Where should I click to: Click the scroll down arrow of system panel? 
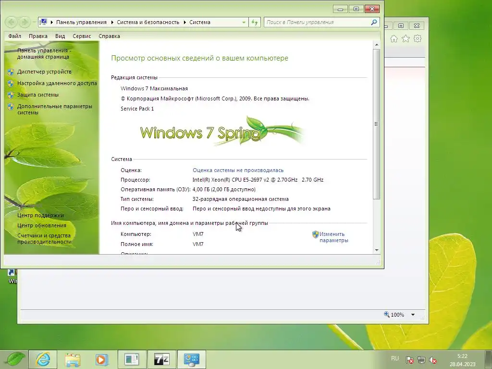(x=377, y=250)
